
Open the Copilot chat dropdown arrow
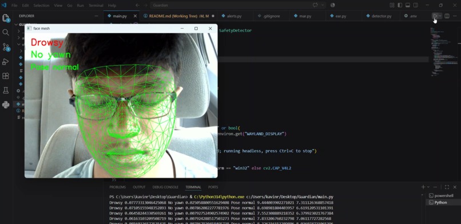tap(323, 5)
